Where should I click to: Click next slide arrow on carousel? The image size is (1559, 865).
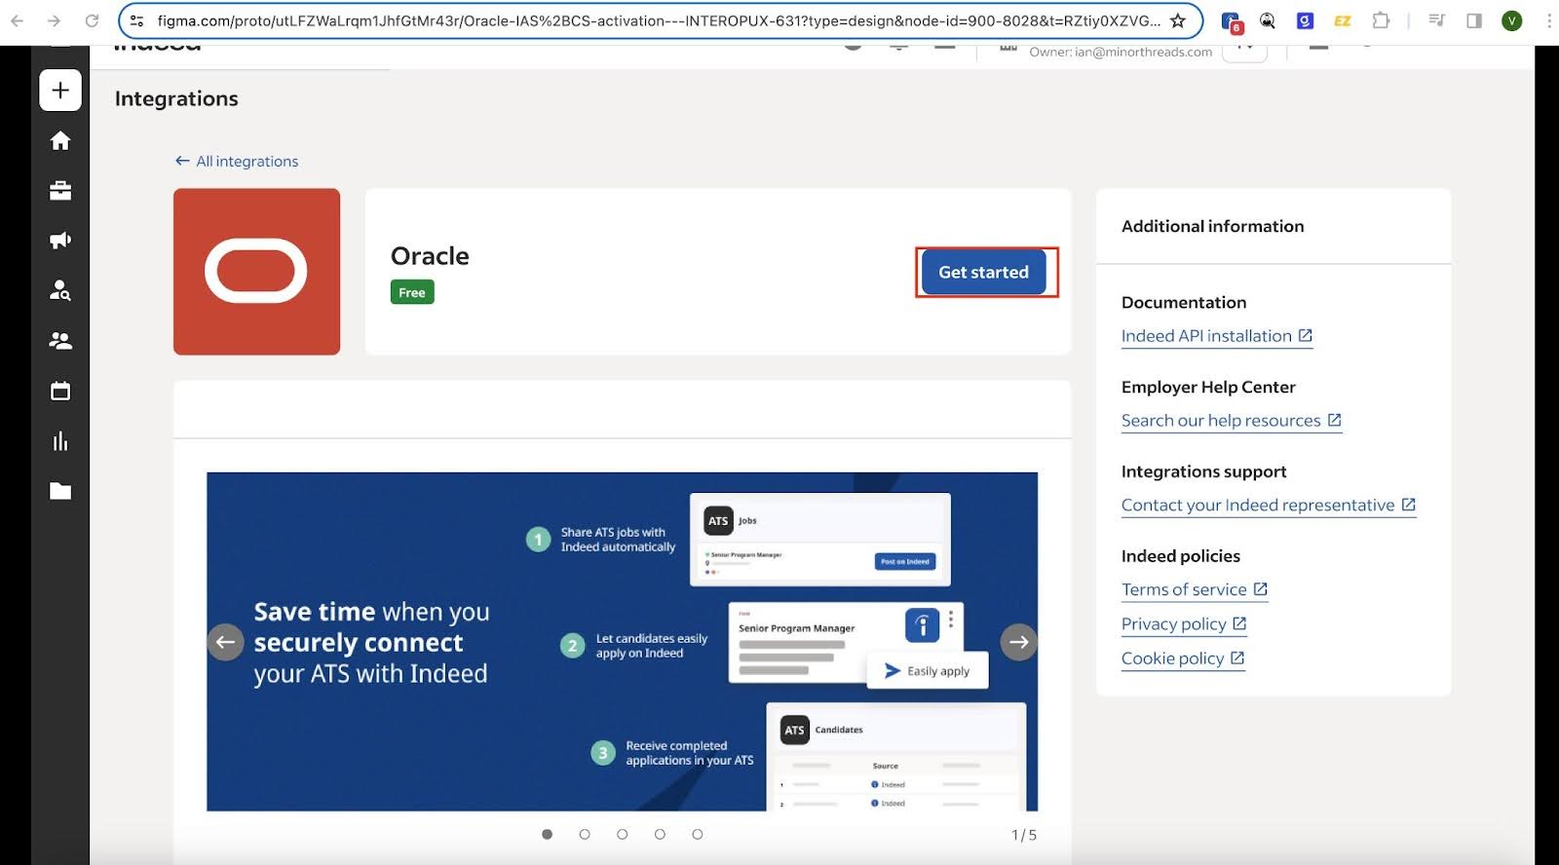[1018, 642]
